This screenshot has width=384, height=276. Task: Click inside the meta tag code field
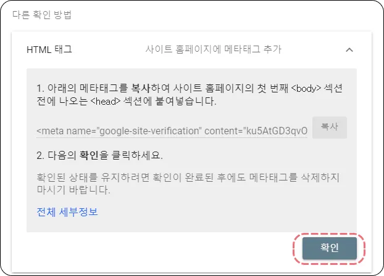tap(172, 131)
